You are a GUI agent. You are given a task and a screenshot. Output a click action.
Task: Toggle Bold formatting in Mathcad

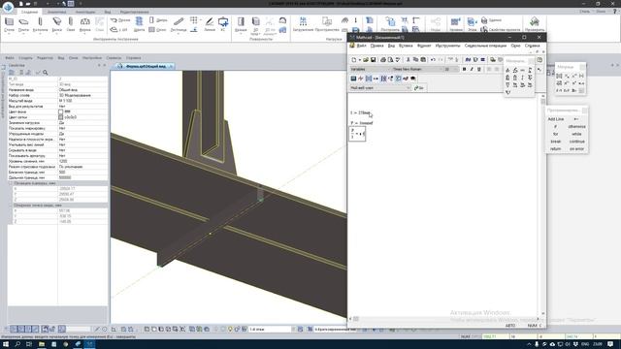pyautogui.click(x=464, y=69)
